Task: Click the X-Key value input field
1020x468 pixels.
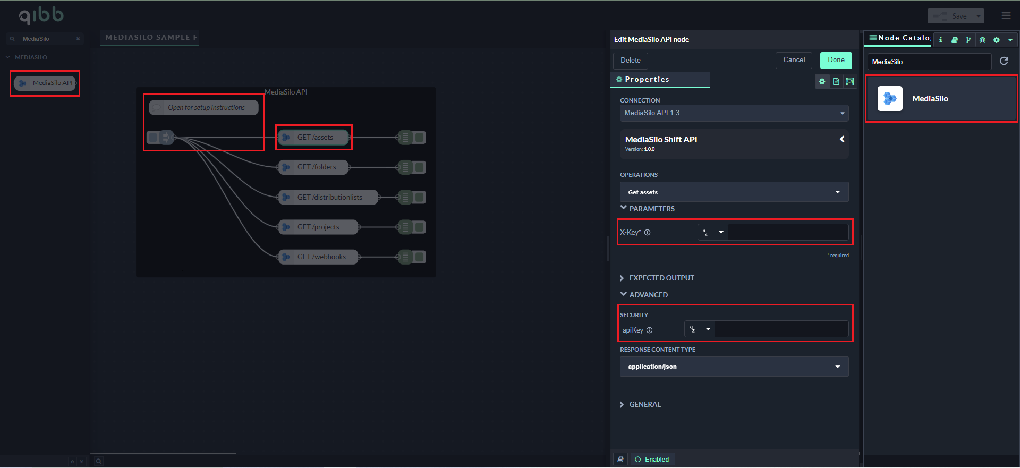Action: (x=787, y=233)
